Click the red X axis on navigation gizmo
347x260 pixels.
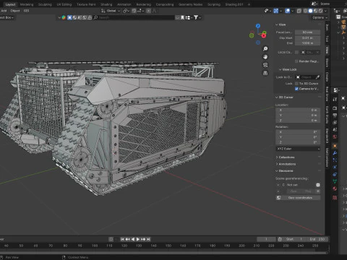tap(264, 36)
